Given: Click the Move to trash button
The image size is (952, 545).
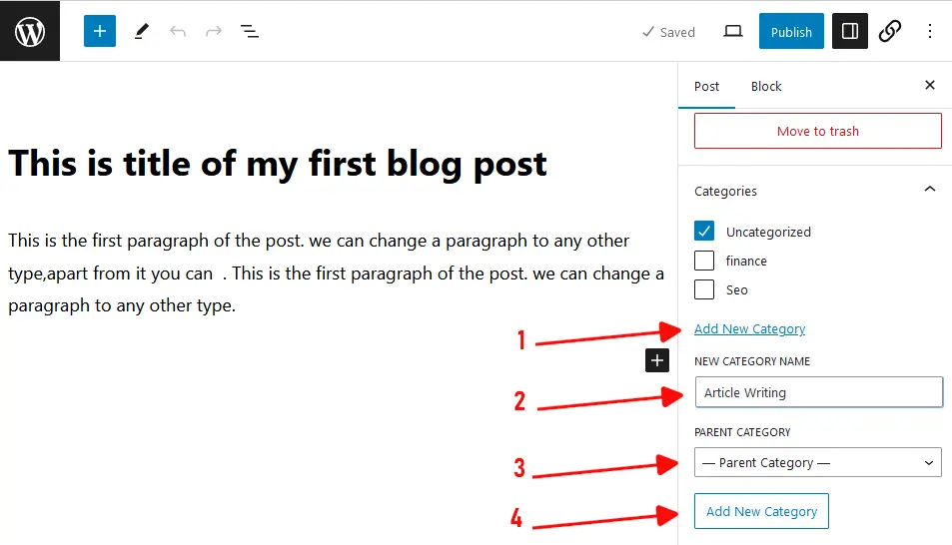Looking at the screenshot, I should [x=817, y=131].
